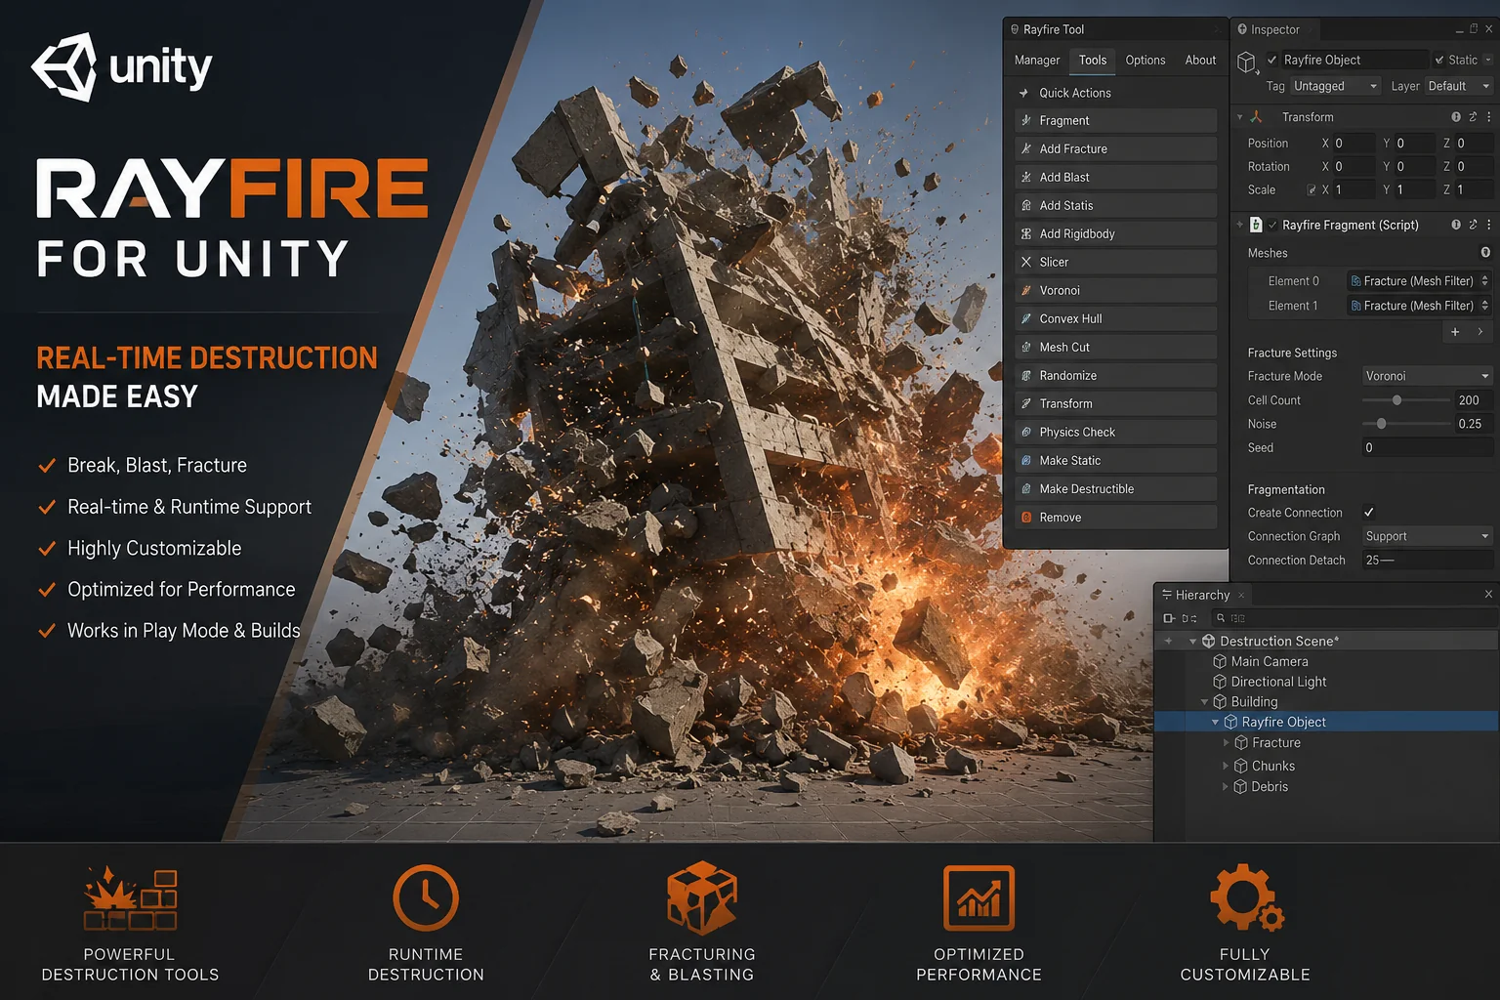The height and width of the screenshot is (1000, 1500).
Task: Click the Meshes info icon
Action: tap(1485, 252)
